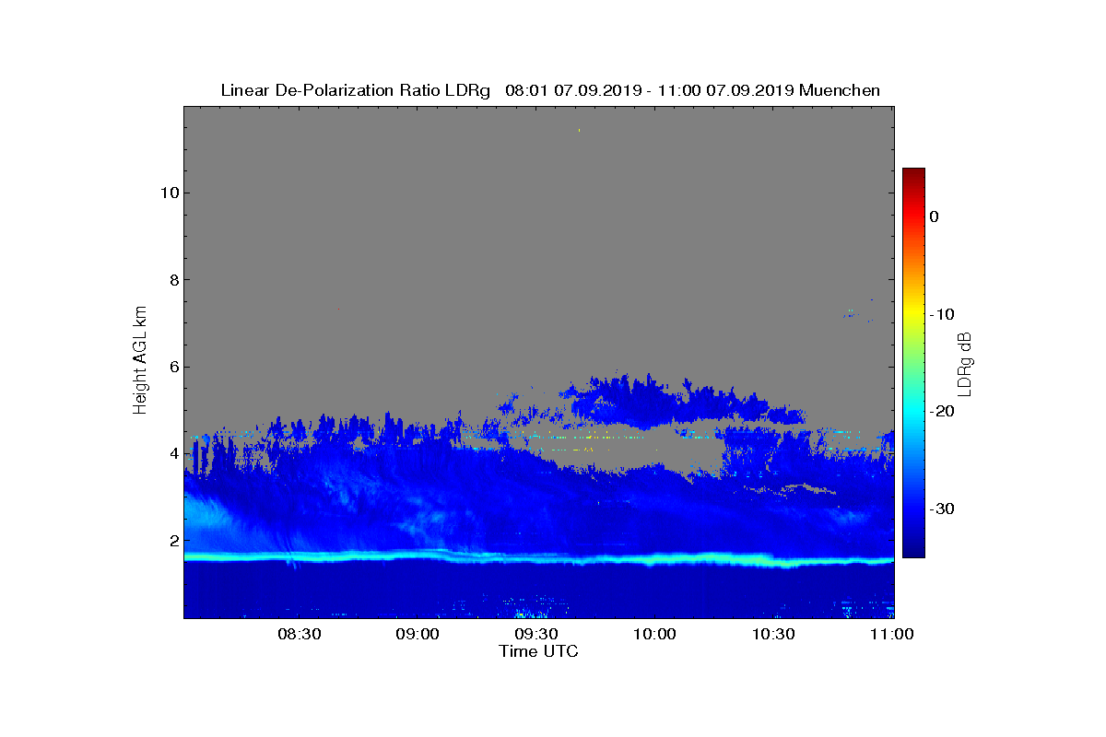Click the height tick label 8
Screen dimensions: 1106x737
pos(172,280)
